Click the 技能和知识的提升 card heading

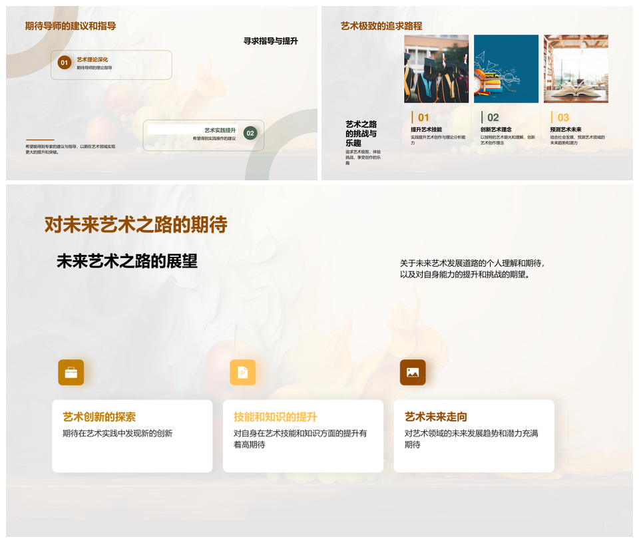(275, 417)
